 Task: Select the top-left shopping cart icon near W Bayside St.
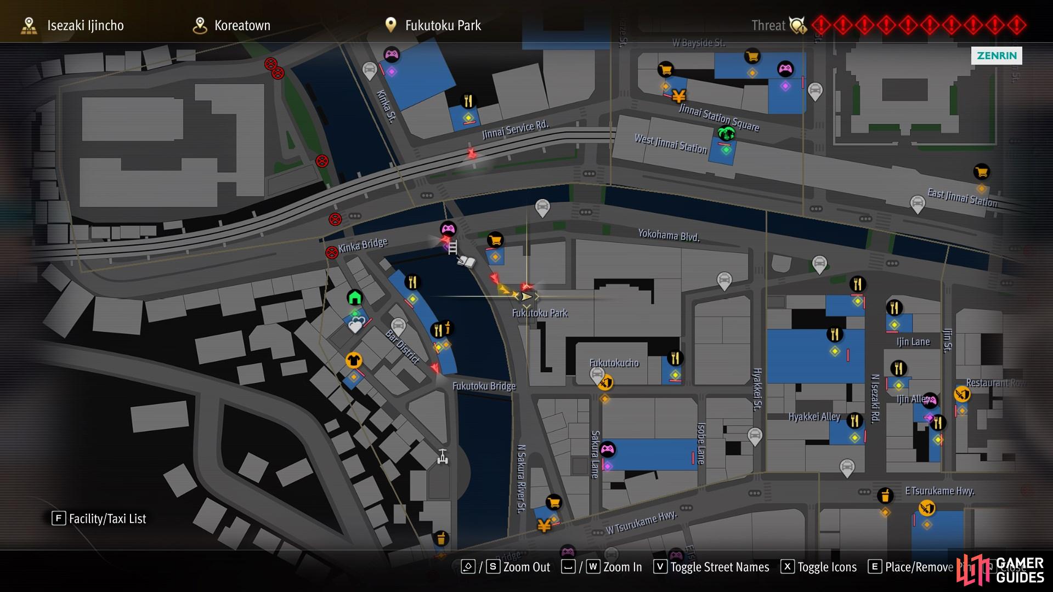(665, 69)
